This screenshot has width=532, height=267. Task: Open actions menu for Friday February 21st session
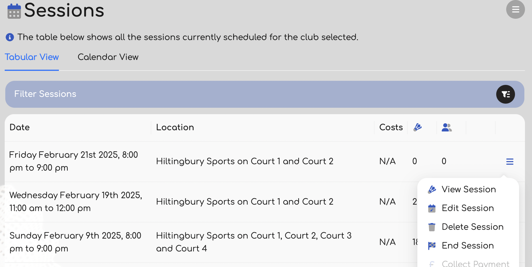point(510,162)
